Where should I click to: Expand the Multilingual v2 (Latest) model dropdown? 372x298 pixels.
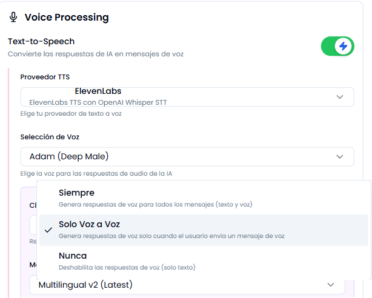(187, 285)
